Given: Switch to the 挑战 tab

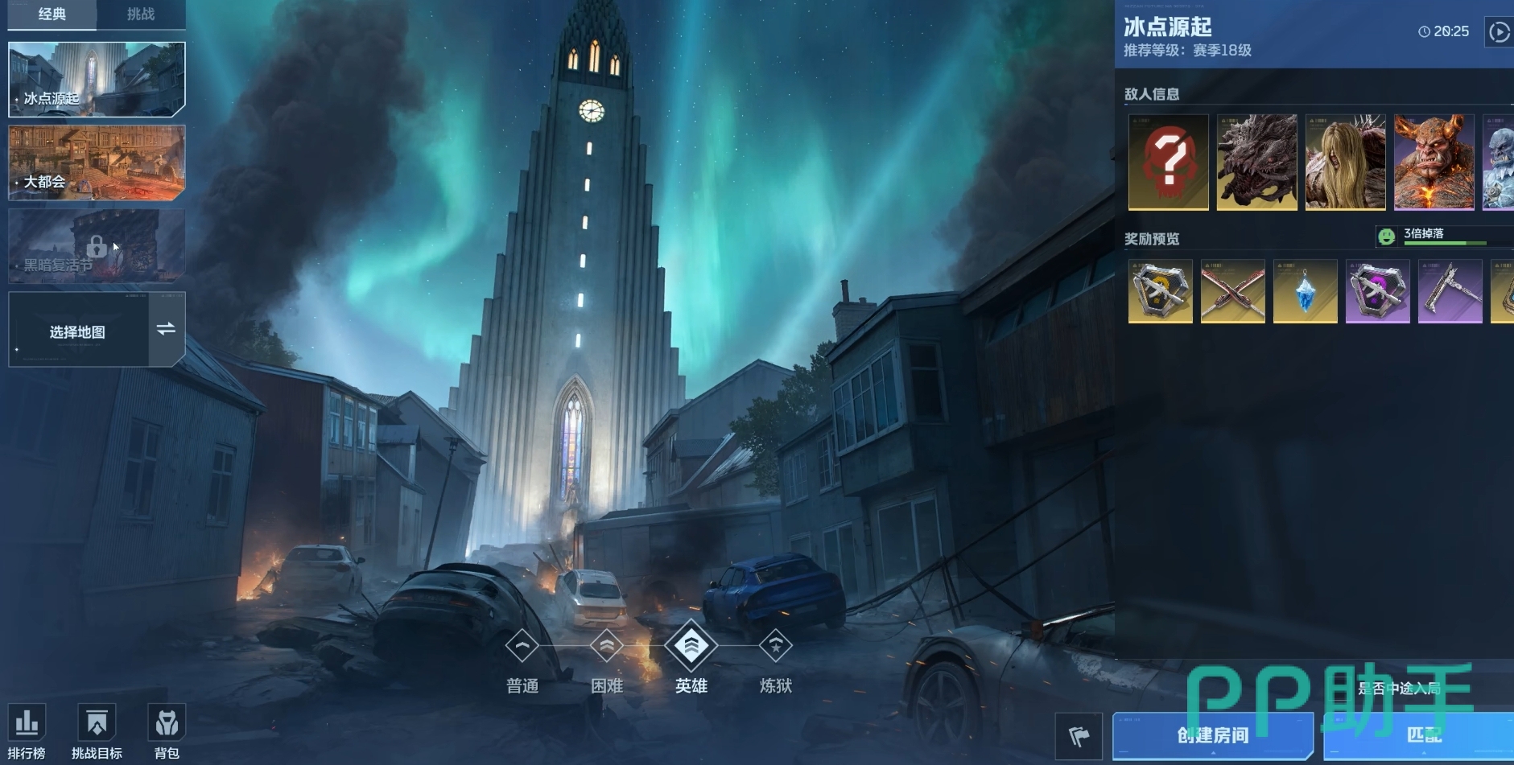Looking at the screenshot, I should coord(141,14).
